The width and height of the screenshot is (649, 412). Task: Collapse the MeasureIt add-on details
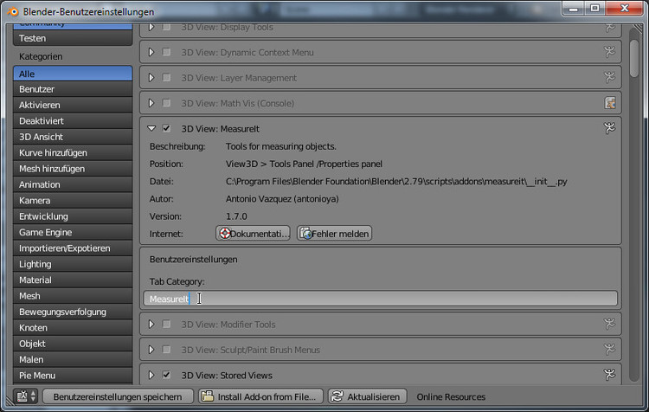point(151,128)
